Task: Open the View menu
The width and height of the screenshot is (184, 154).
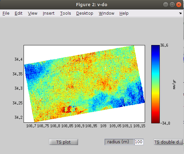Action: coord(33,13)
